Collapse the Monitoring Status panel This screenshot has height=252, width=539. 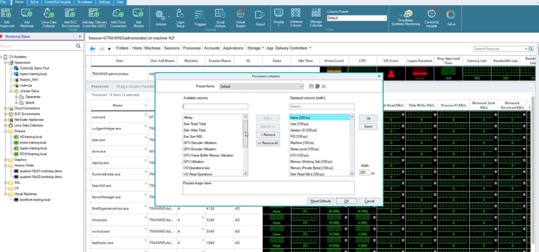[x=80, y=36]
